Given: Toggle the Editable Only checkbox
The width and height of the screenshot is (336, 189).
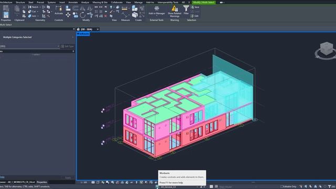Looking at the screenshot, I should tap(282, 187).
